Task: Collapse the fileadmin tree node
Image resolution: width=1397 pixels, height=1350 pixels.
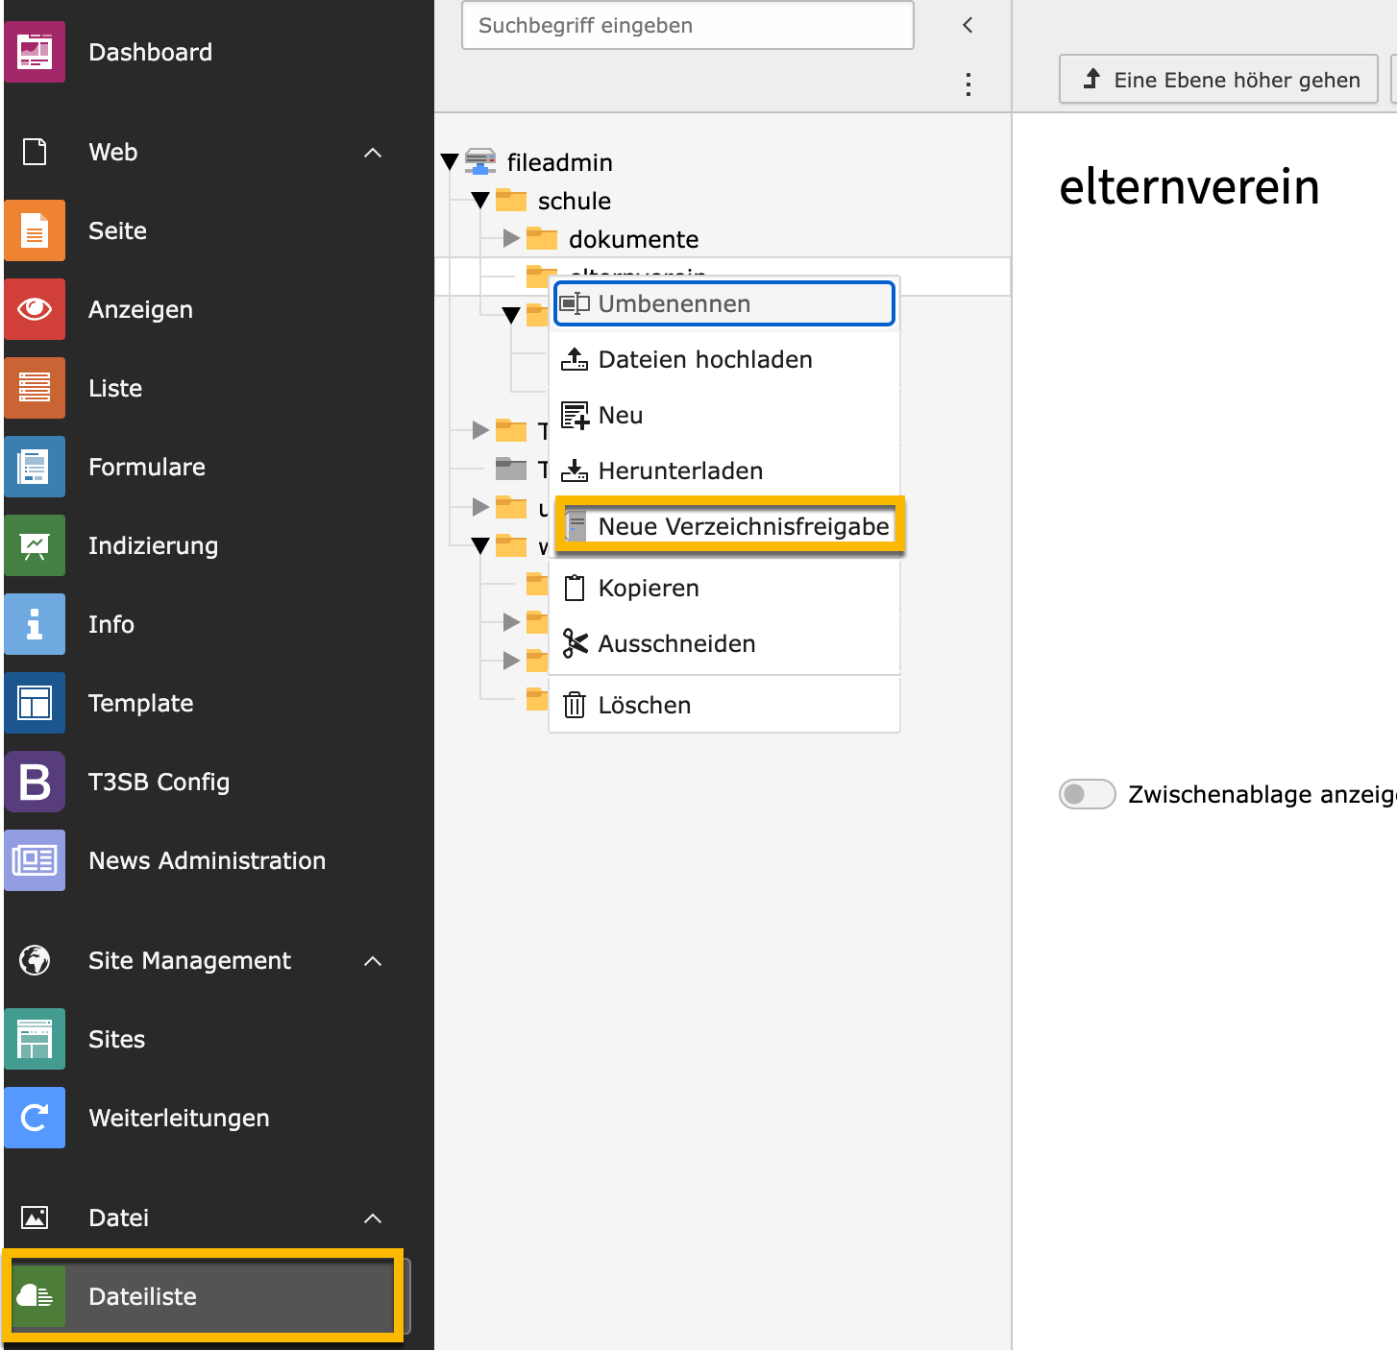Action: (451, 161)
